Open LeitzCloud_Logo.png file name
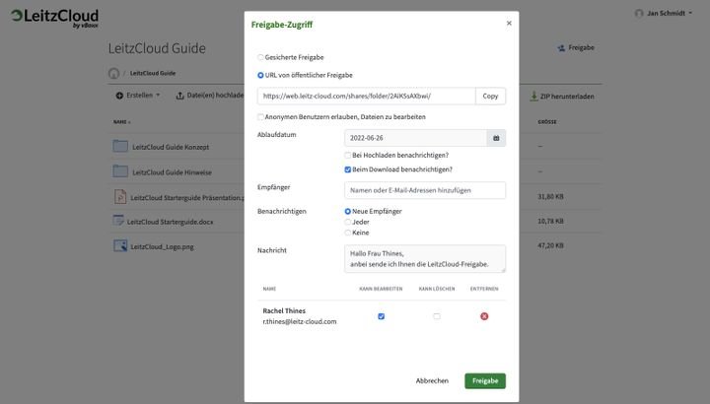This screenshot has height=404, width=710. 162,246
